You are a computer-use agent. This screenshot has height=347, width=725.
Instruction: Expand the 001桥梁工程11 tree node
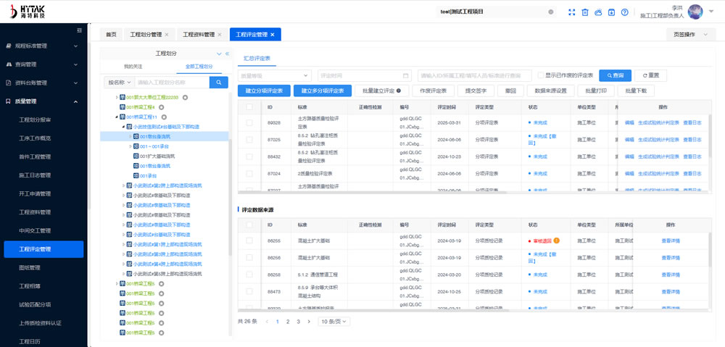click(x=117, y=117)
